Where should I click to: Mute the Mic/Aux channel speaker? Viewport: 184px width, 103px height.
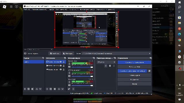(69, 85)
